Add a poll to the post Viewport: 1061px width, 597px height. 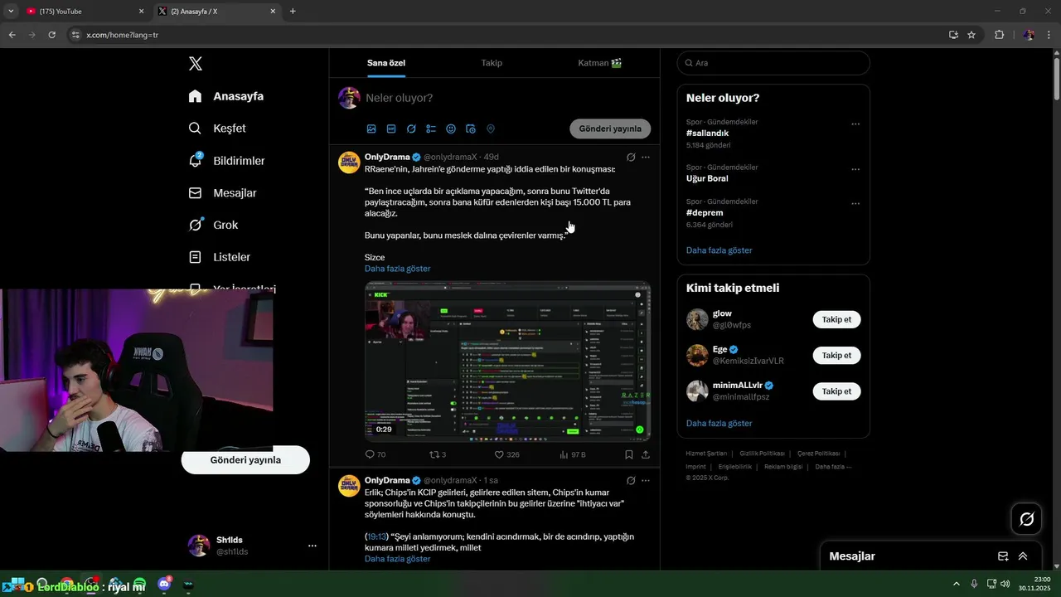click(431, 129)
